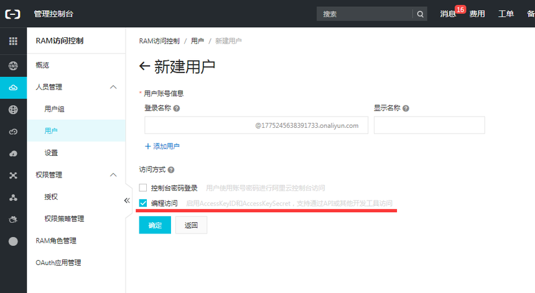
Task: Open the bug-shaped sidebar icon
Action: (x=13, y=220)
